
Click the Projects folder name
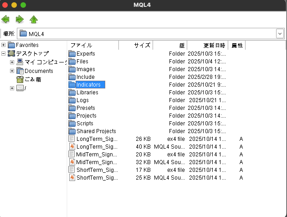[x=87, y=116]
